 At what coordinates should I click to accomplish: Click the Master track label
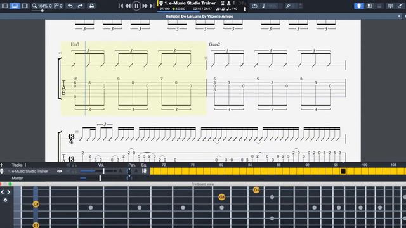coord(17,178)
